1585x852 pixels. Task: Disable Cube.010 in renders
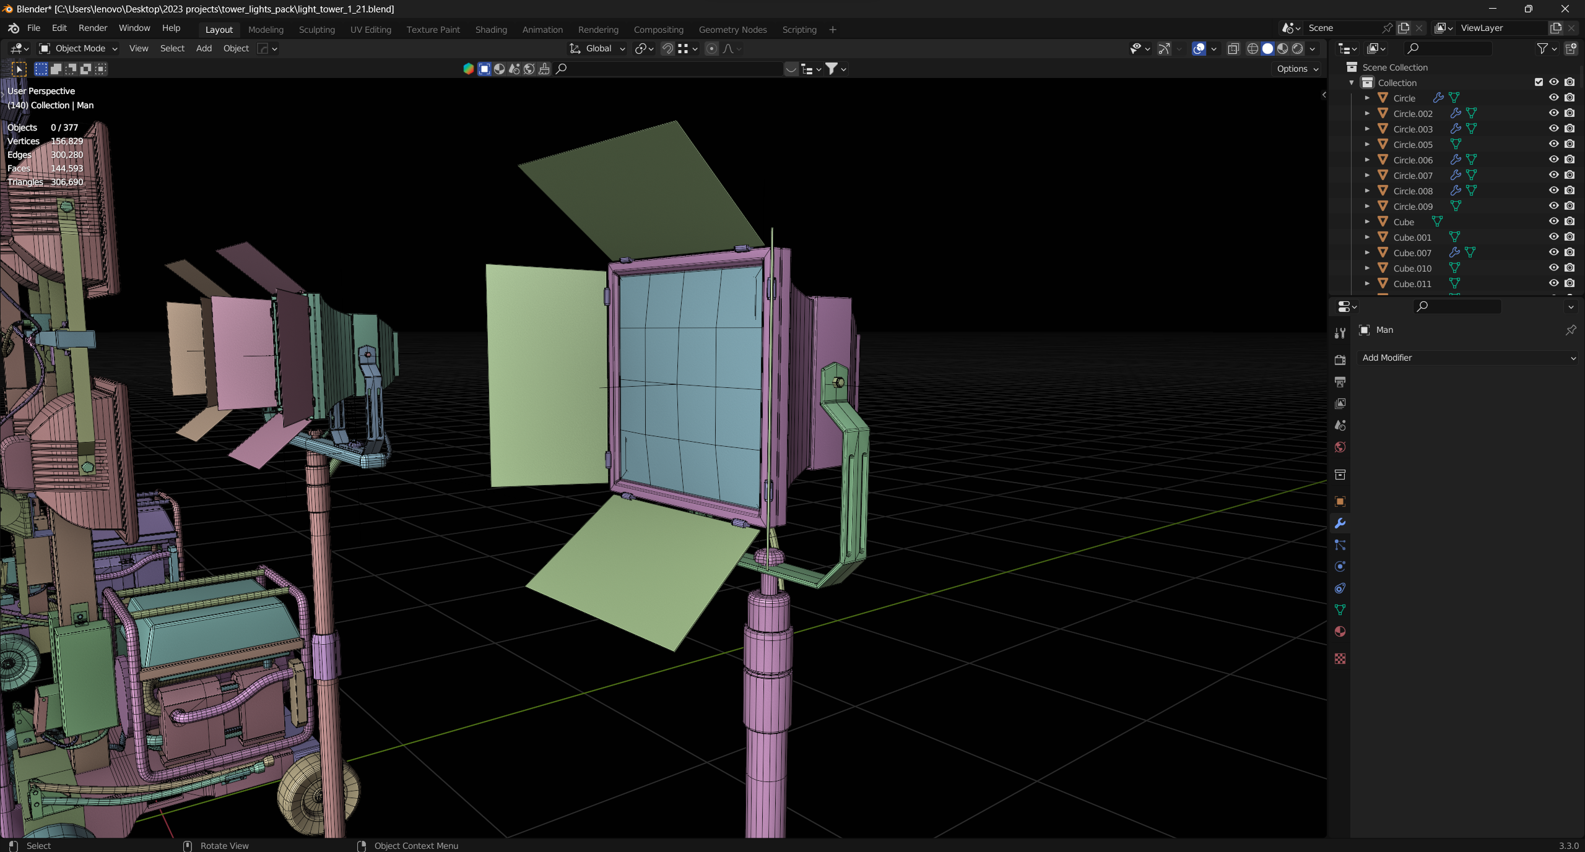pyautogui.click(x=1569, y=268)
